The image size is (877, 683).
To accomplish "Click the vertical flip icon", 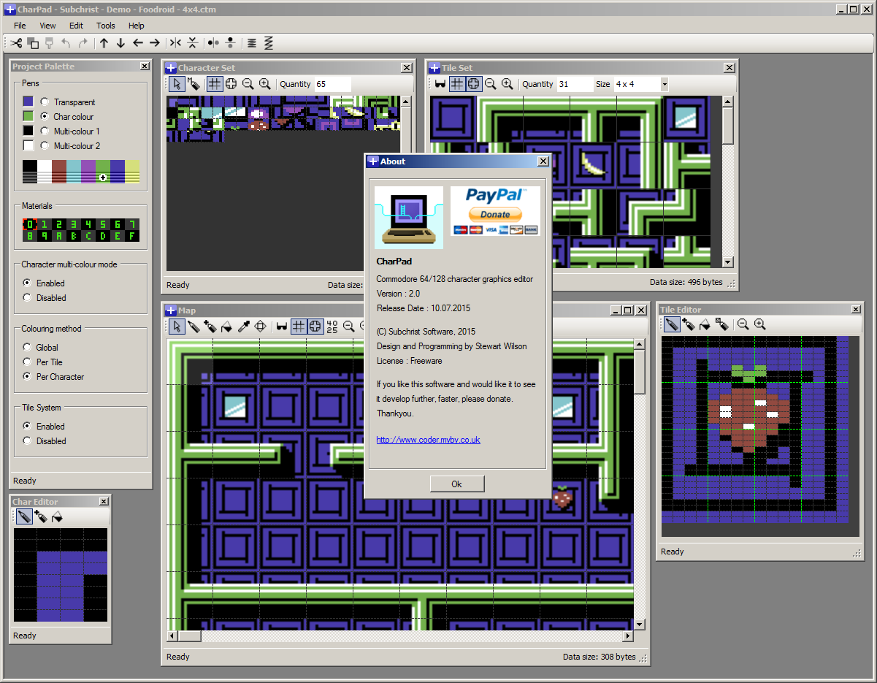I will tap(192, 43).
